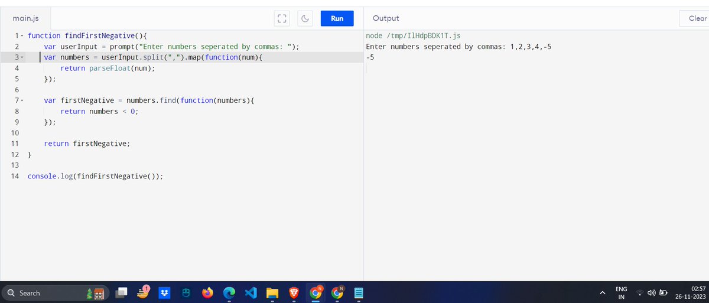
Task: Collapse the map callback fold at line 3
Action: tap(22, 57)
